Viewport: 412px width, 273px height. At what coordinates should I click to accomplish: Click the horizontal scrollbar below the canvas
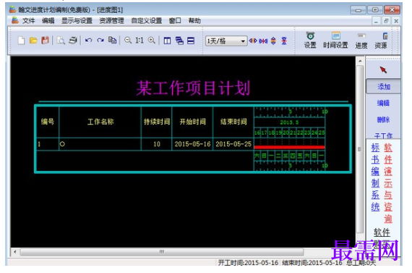162,252
